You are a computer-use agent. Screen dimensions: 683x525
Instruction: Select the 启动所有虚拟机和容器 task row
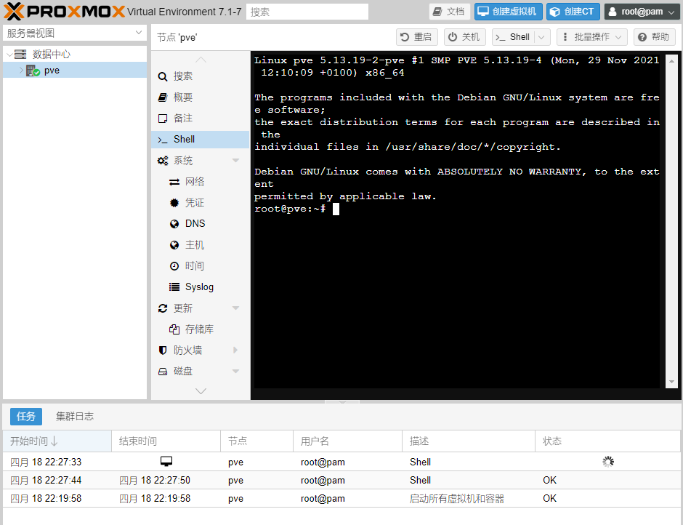point(341,498)
